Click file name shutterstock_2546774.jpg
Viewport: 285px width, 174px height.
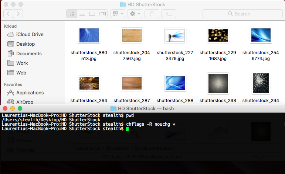point(261,55)
